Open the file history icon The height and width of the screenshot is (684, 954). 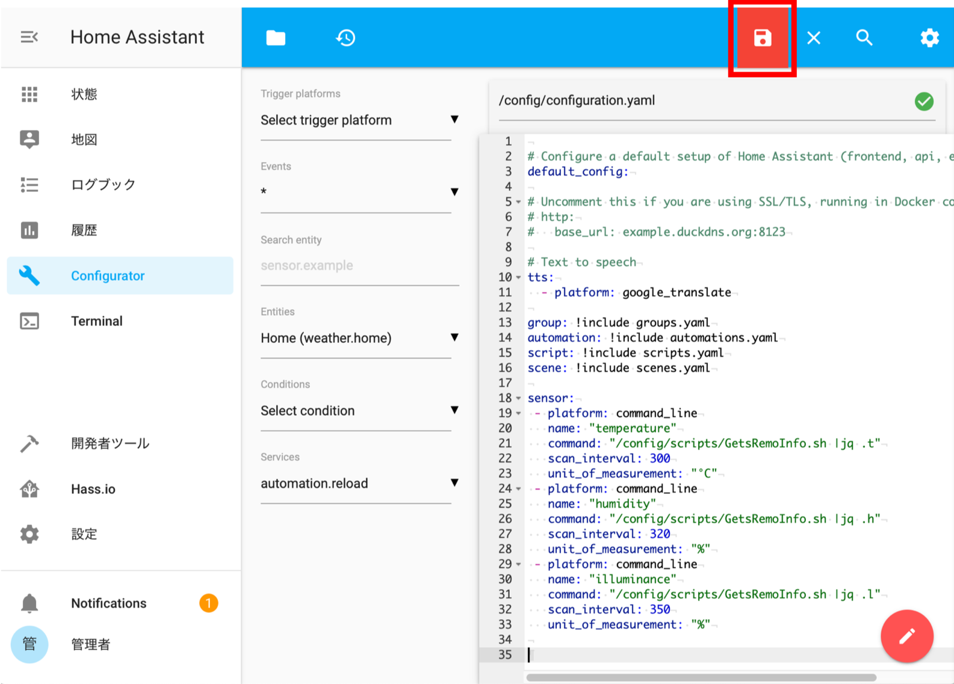345,38
